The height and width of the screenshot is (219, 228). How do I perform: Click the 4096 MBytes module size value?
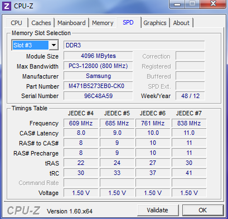pos(98,56)
